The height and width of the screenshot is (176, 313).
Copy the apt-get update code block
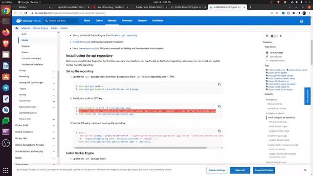pos(219,85)
